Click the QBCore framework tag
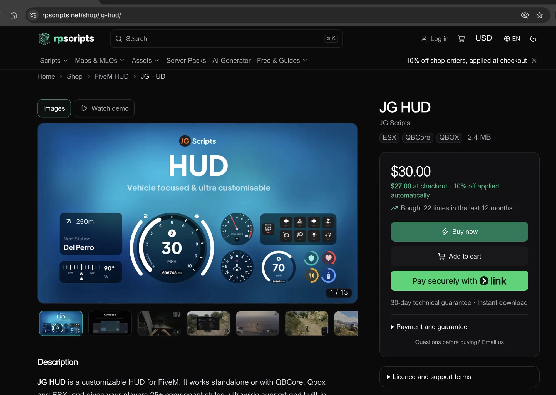The width and height of the screenshot is (556, 395). point(418,137)
